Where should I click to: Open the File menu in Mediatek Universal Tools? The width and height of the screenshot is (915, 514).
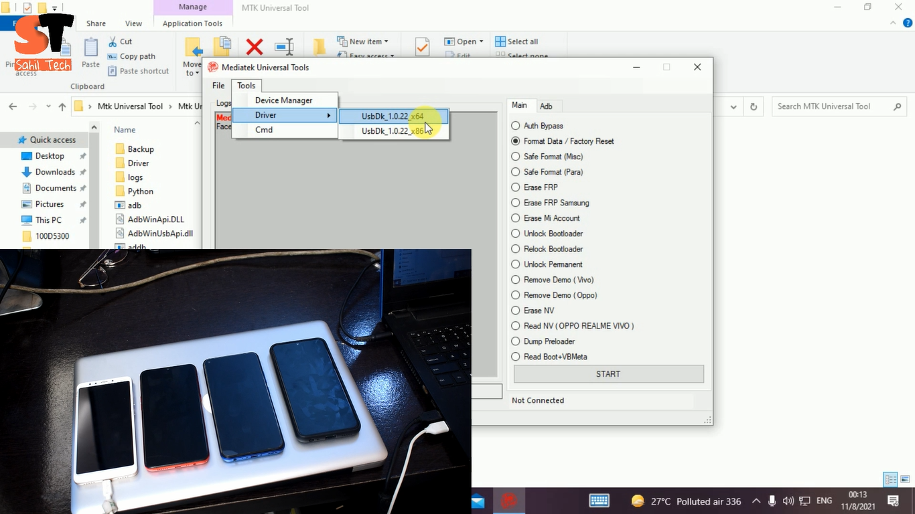point(218,86)
